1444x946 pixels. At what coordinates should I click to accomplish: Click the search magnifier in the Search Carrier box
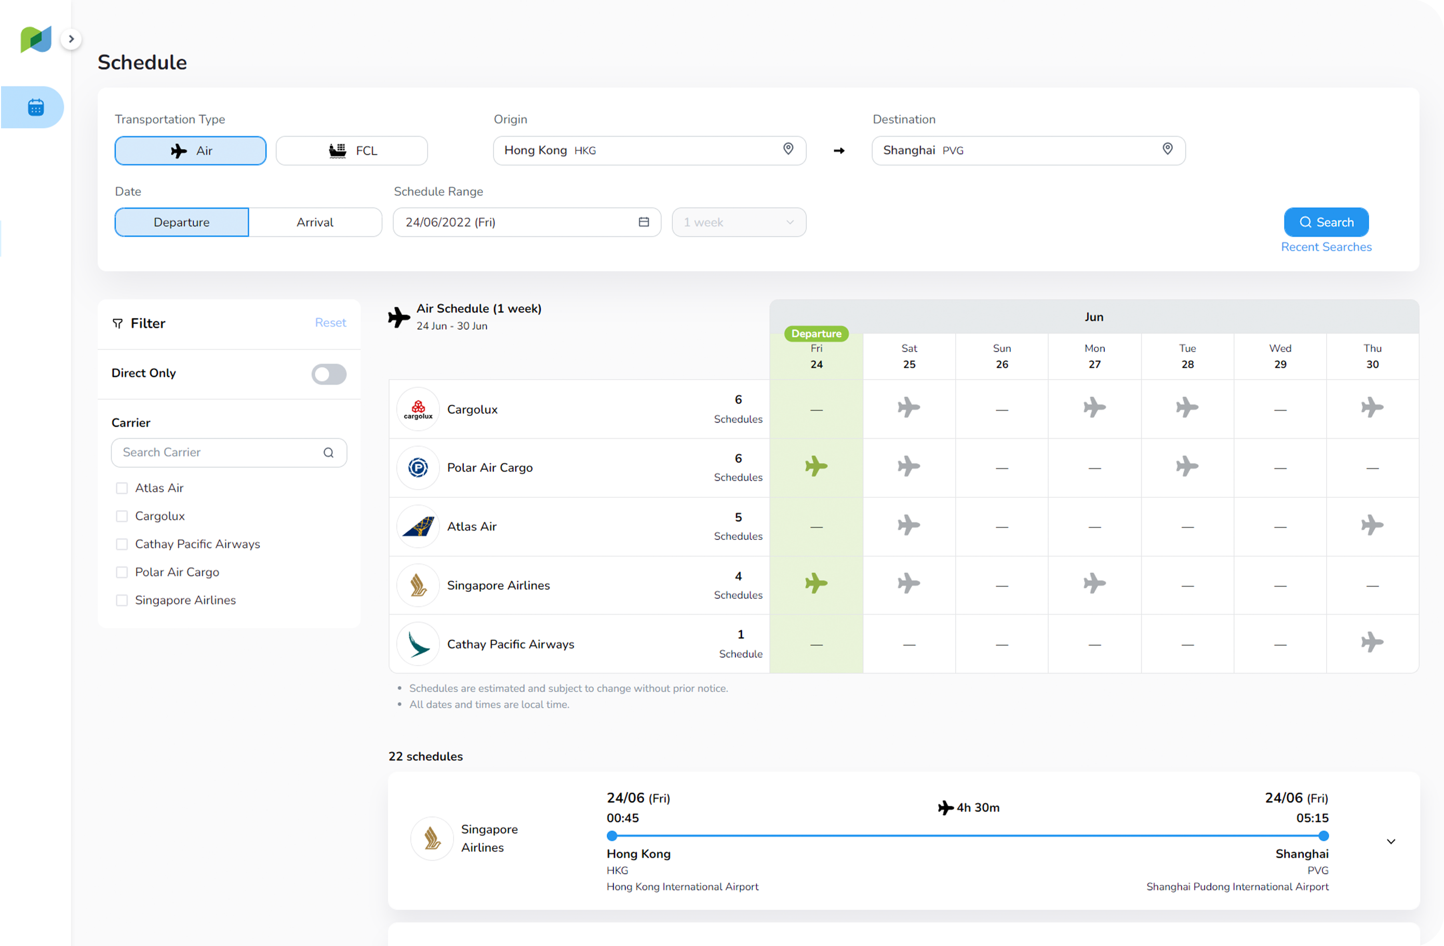point(328,452)
